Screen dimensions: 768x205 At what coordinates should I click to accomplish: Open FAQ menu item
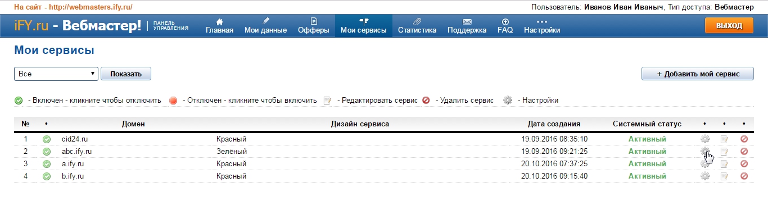pos(505,26)
